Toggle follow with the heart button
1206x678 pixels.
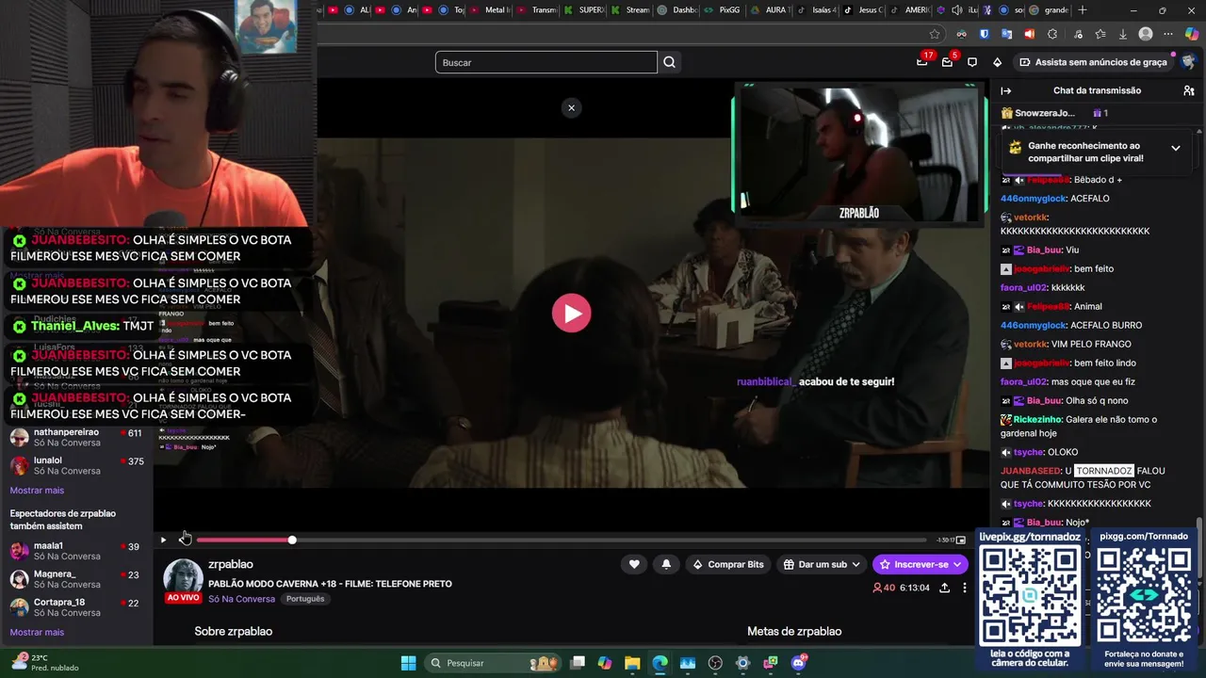[x=634, y=564]
